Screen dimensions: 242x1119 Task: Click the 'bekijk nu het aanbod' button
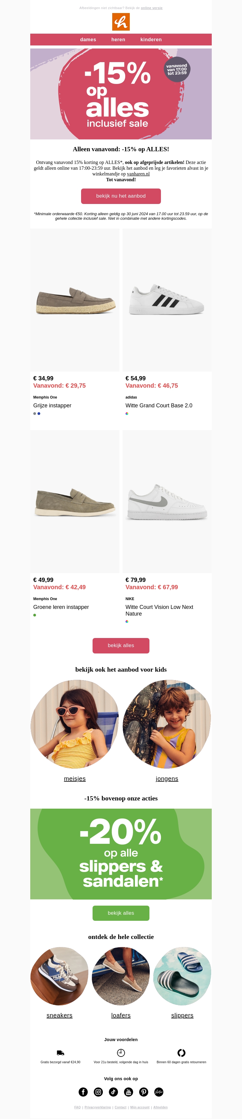(121, 196)
